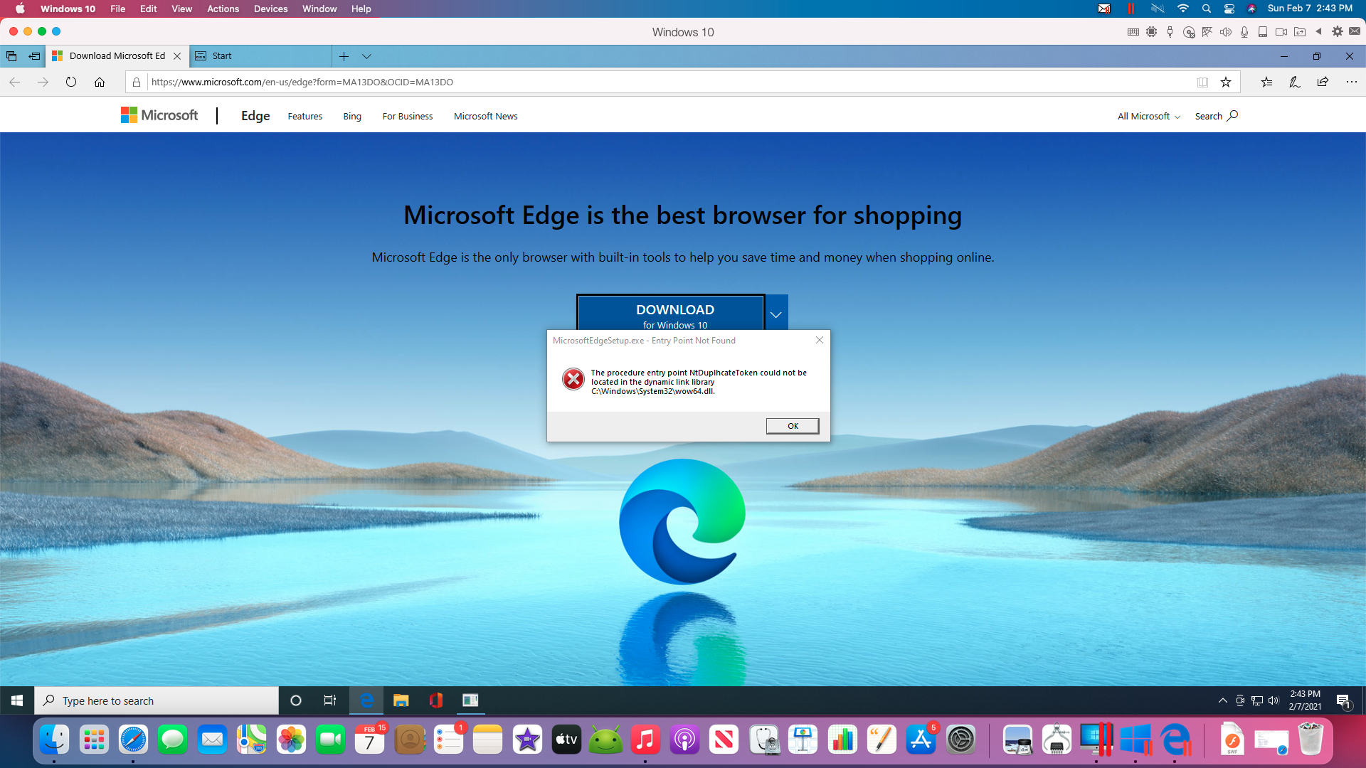The width and height of the screenshot is (1366, 768).
Task: Switch to the Start tab
Action: tap(260, 56)
